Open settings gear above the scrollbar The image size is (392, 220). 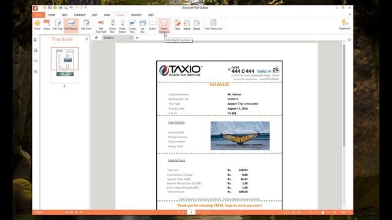(x=349, y=40)
